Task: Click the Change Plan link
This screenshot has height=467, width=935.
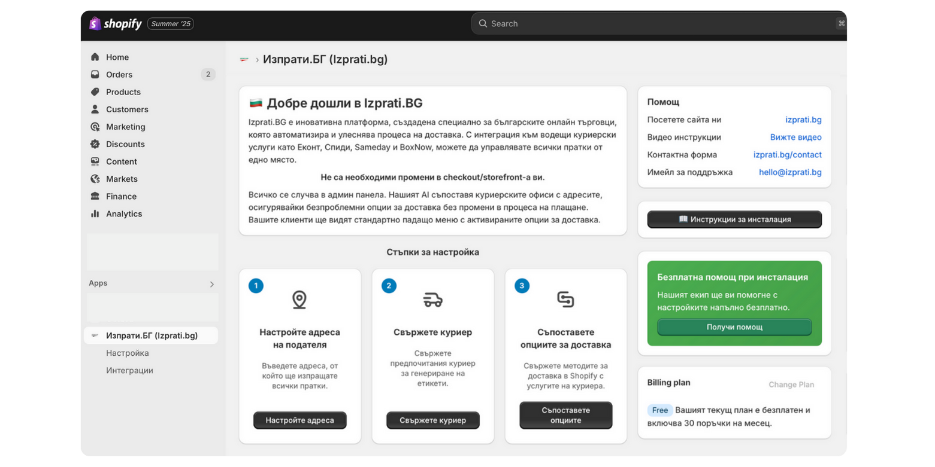Action: [791, 384]
